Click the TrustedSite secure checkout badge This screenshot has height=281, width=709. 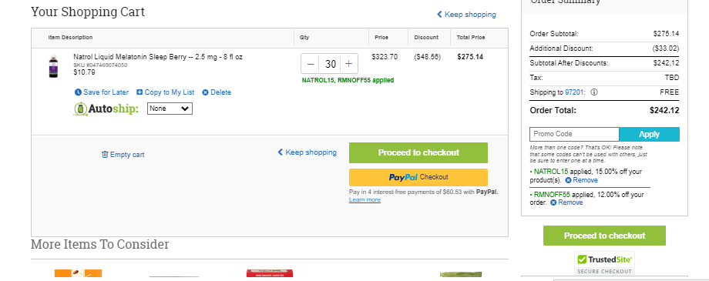click(604, 263)
